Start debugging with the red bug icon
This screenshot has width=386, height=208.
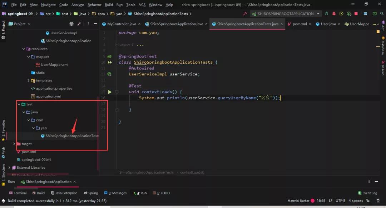pyautogui.click(x=334, y=14)
